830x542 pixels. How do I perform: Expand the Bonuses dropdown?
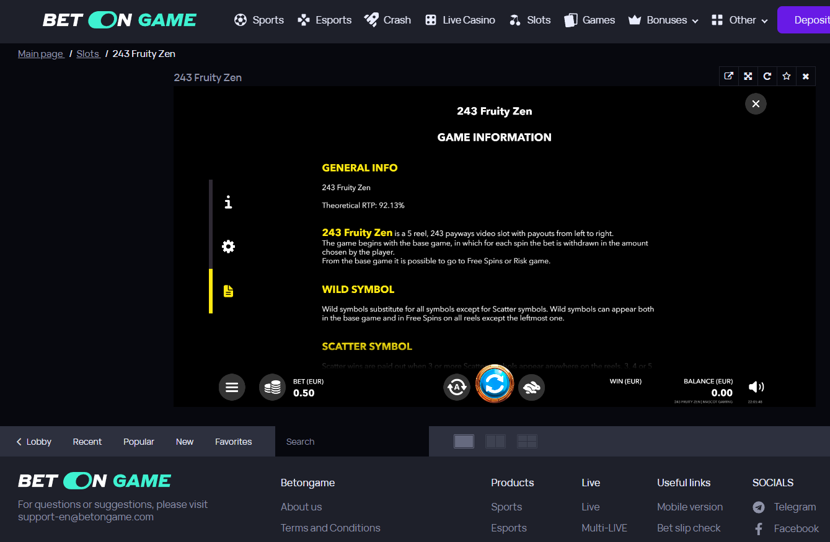663,20
